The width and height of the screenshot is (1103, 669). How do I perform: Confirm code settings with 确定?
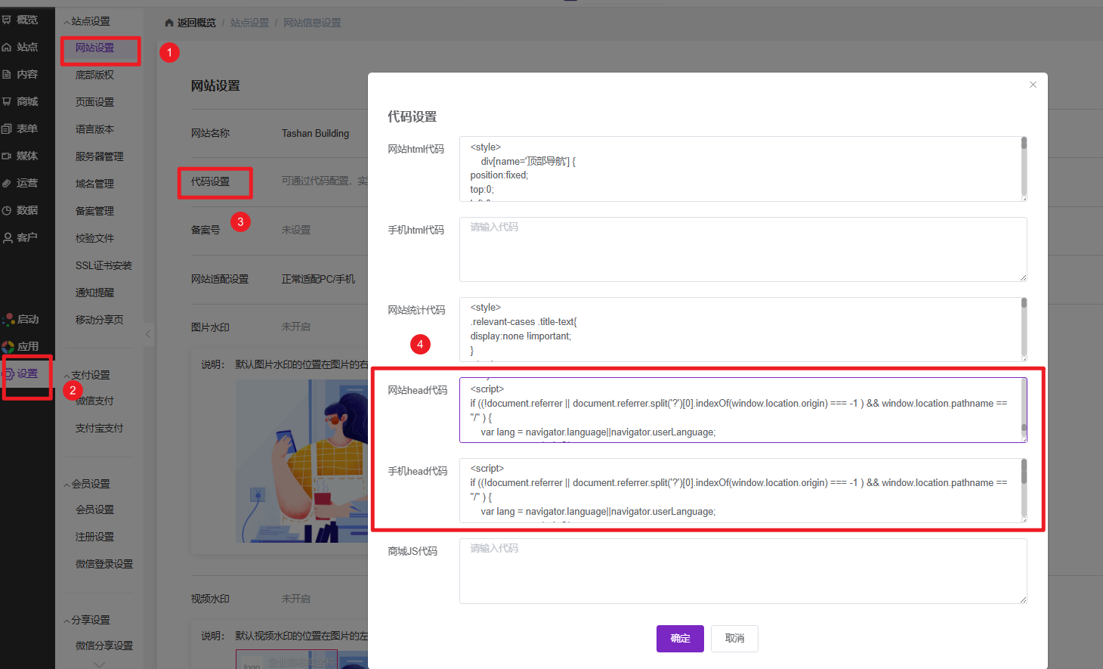coord(680,639)
